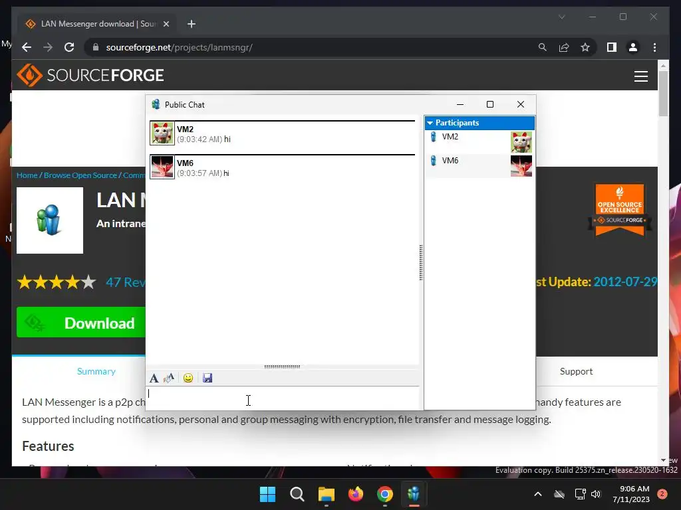
Task: Maximize the Public Chat window
Action: 490,104
